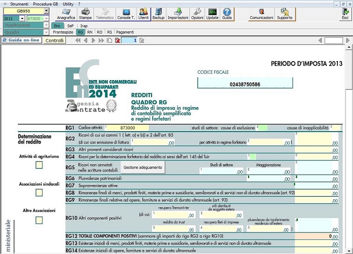The image size is (353, 254).
Task: Tick the Attività di agriturismo checkbox
Action: (39, 165)
